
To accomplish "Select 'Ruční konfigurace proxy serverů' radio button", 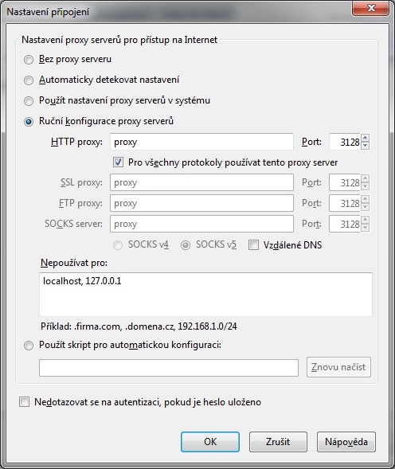I will [x=29, y=122].
